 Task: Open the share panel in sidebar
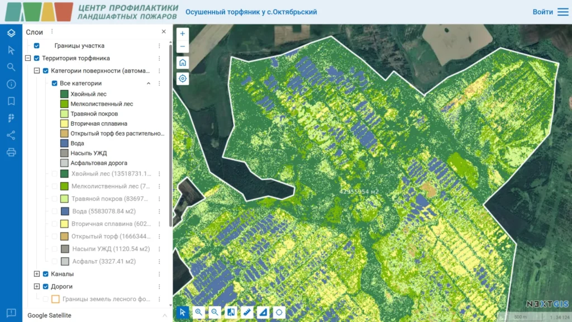click(x=11, y=135)
